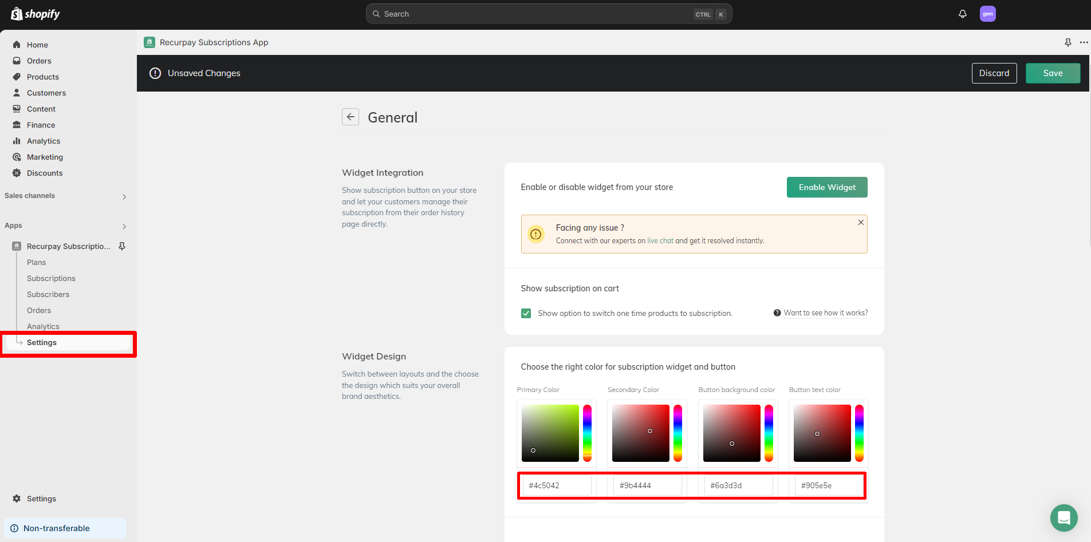Unpin the Recurpay Subscriptions app
The width and height of the screenshot is (1091, 542).
tap(121, 246)
